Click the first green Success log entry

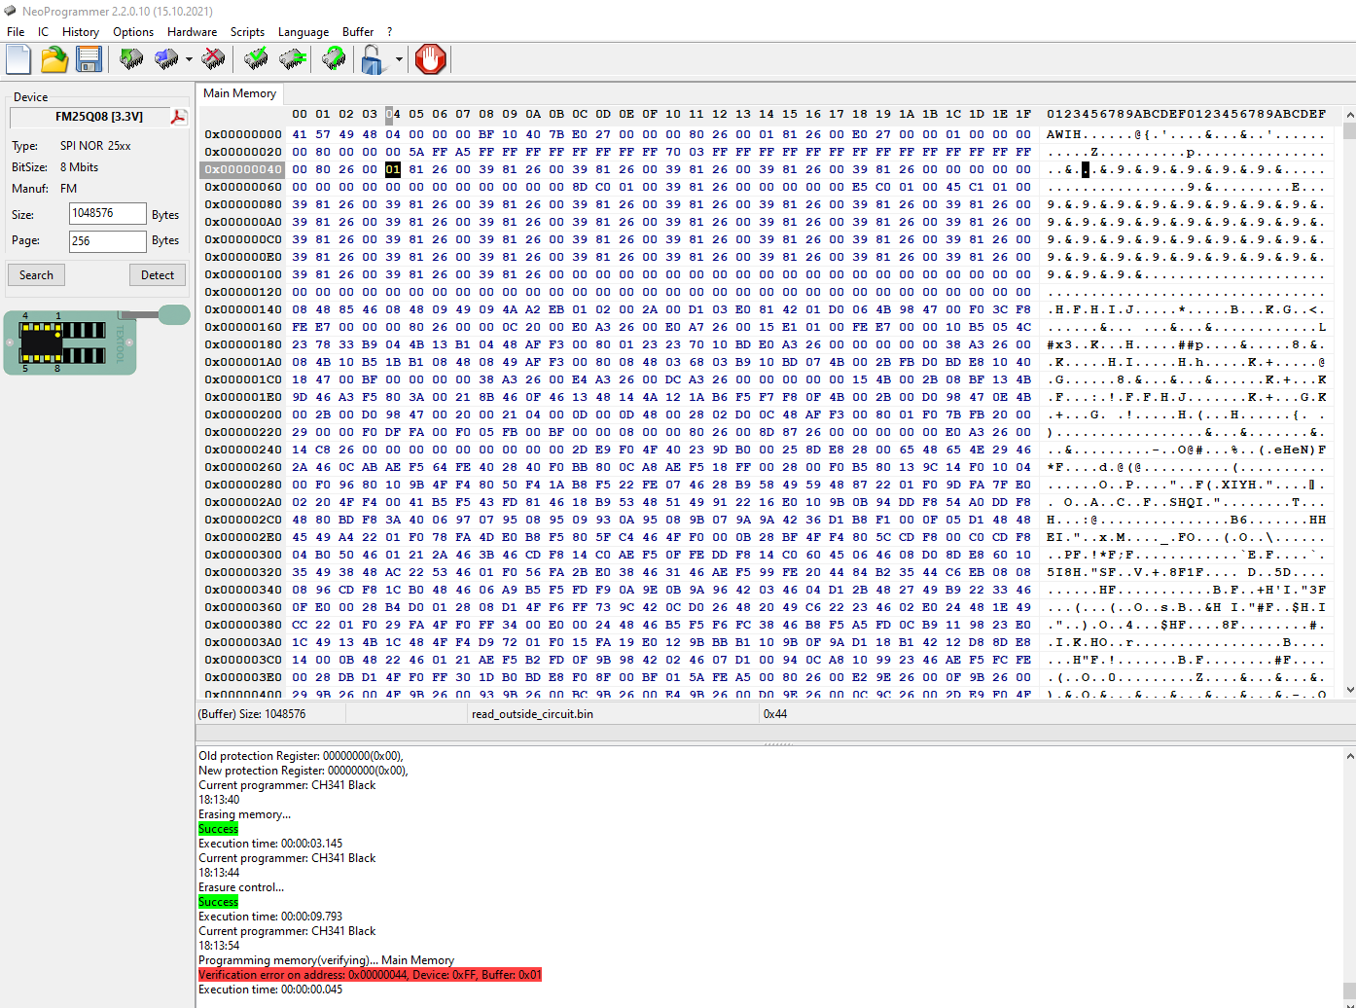tap(218, 829)
